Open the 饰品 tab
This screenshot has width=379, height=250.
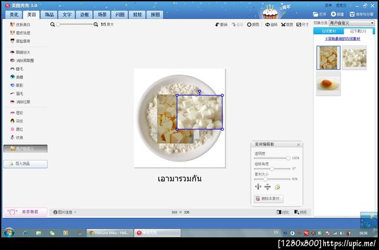(x=49, y=15)
